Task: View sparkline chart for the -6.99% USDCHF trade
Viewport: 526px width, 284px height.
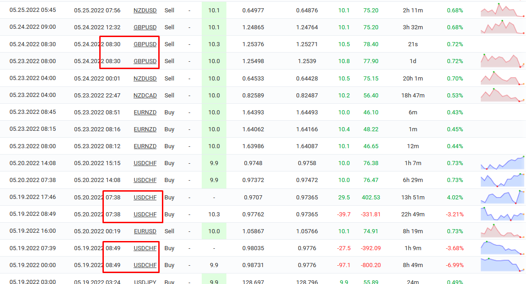Action: [502, 265]
